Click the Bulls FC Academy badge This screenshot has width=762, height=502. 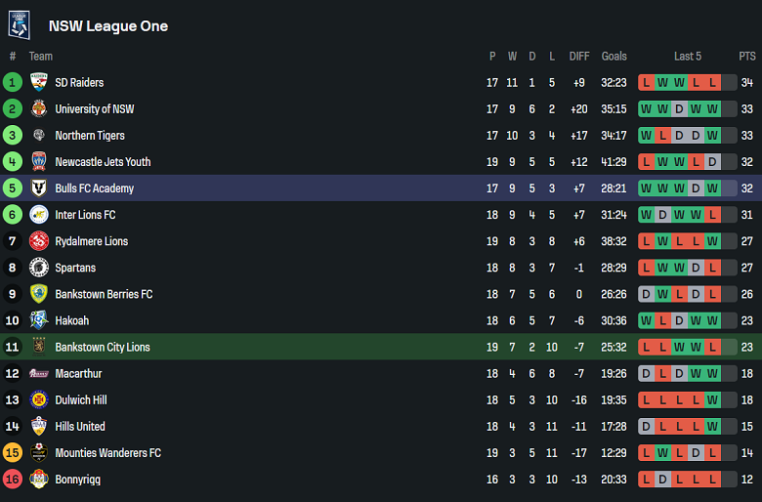pos(39,188)
